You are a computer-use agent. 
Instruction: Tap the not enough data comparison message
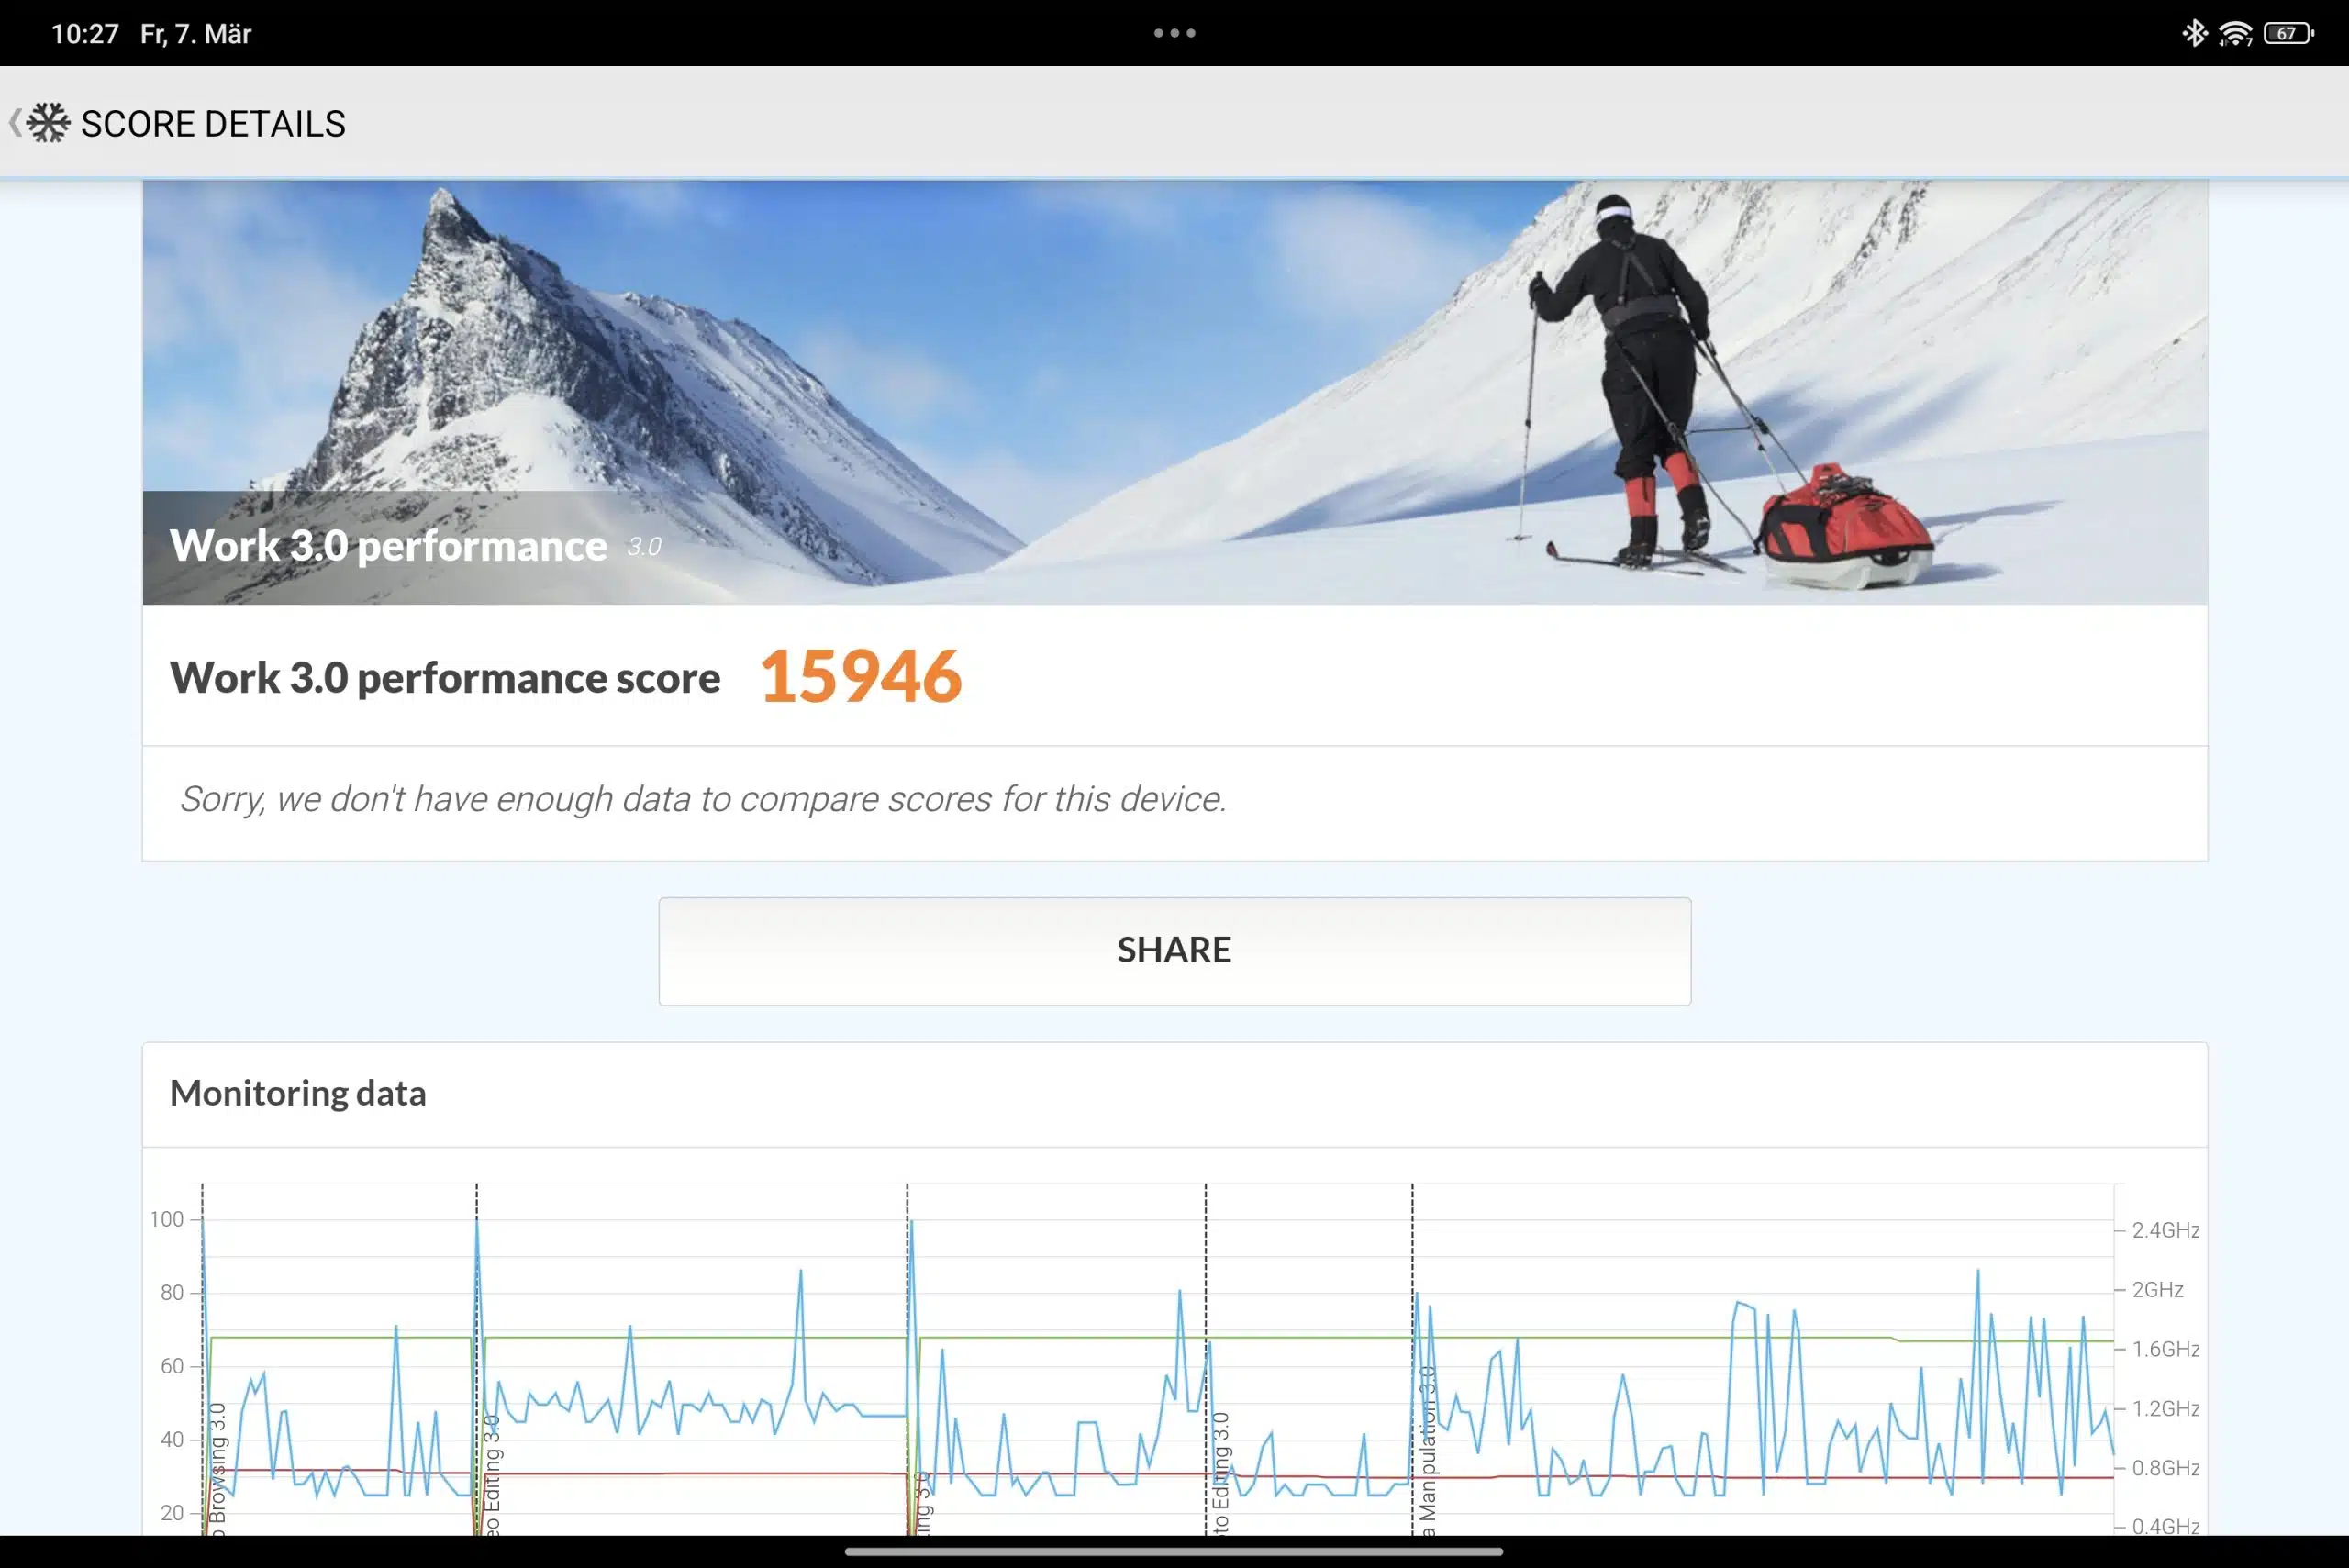[703, 799]
